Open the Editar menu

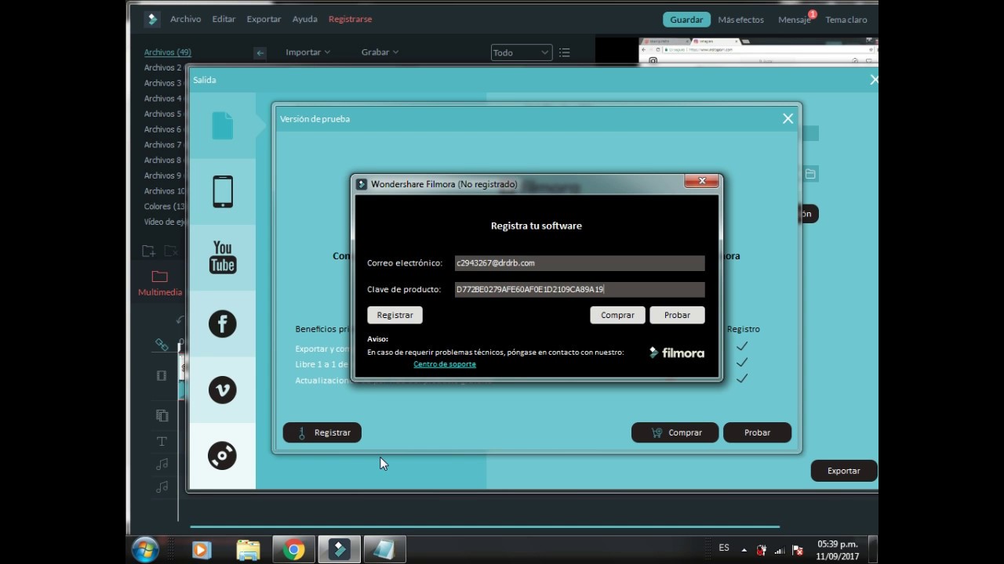click(x=224, y=19)
